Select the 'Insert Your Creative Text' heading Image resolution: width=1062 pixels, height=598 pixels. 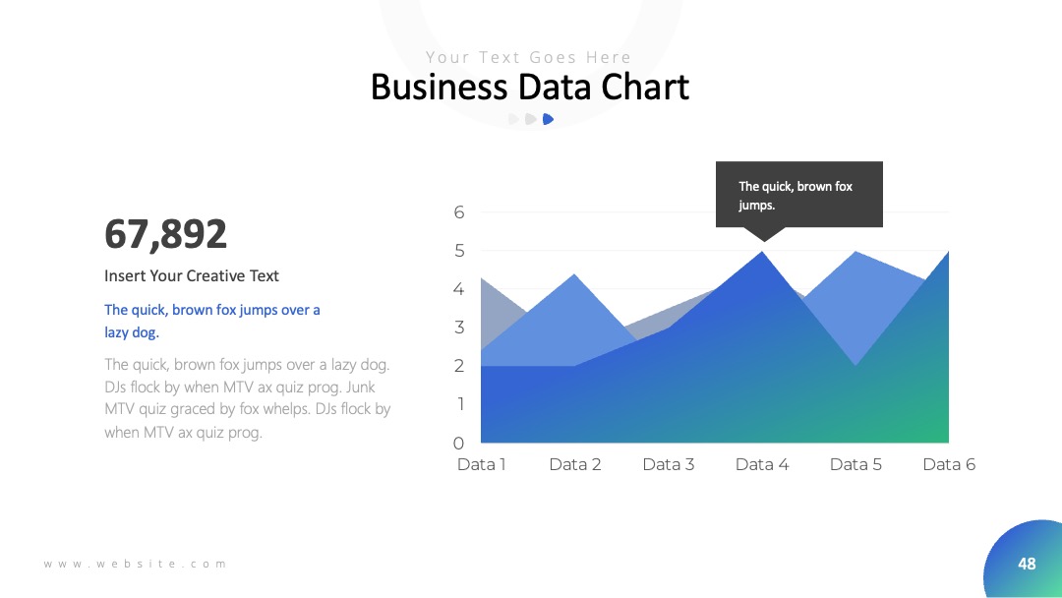(192, 275)
